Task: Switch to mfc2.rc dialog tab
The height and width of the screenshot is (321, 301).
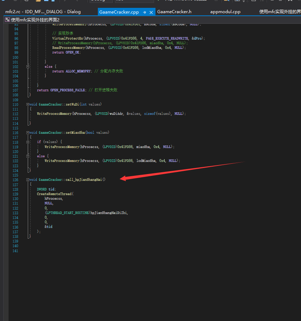Action: [43, 12]
